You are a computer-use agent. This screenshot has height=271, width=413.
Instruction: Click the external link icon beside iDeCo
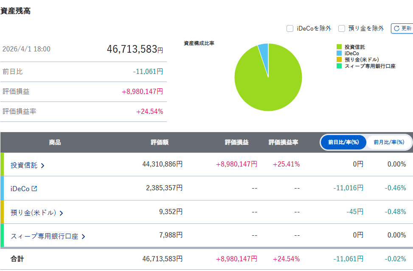coord(34,189)
